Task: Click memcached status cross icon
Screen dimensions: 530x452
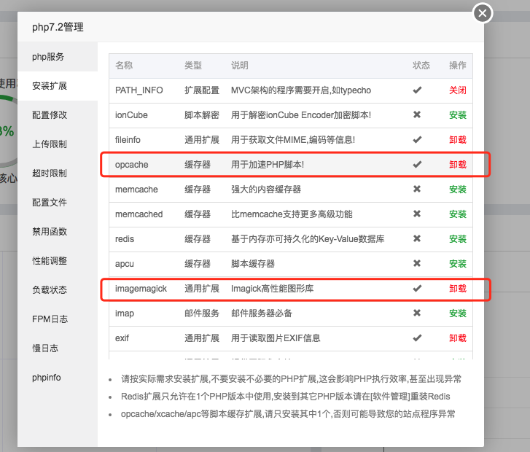Action: (417, 214)
